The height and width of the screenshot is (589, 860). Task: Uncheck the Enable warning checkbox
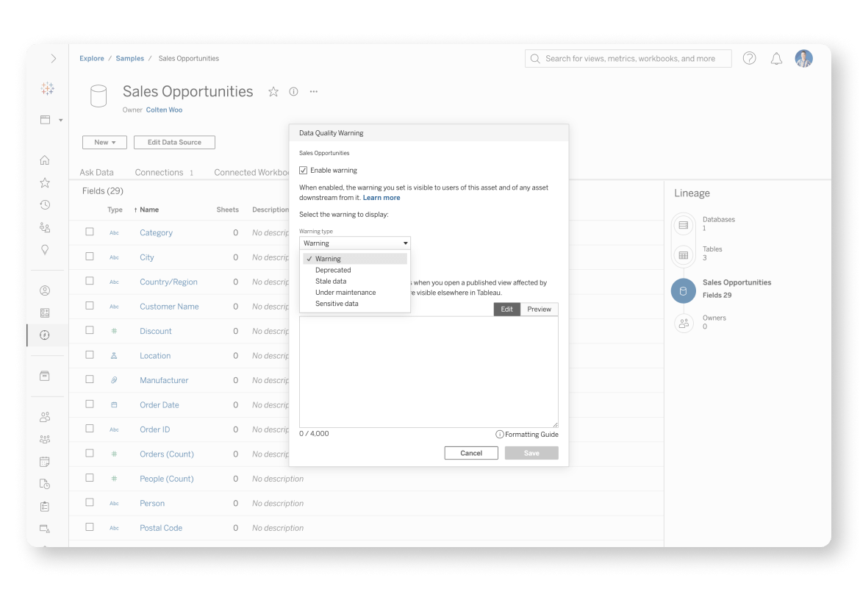(x=304, y=171)
